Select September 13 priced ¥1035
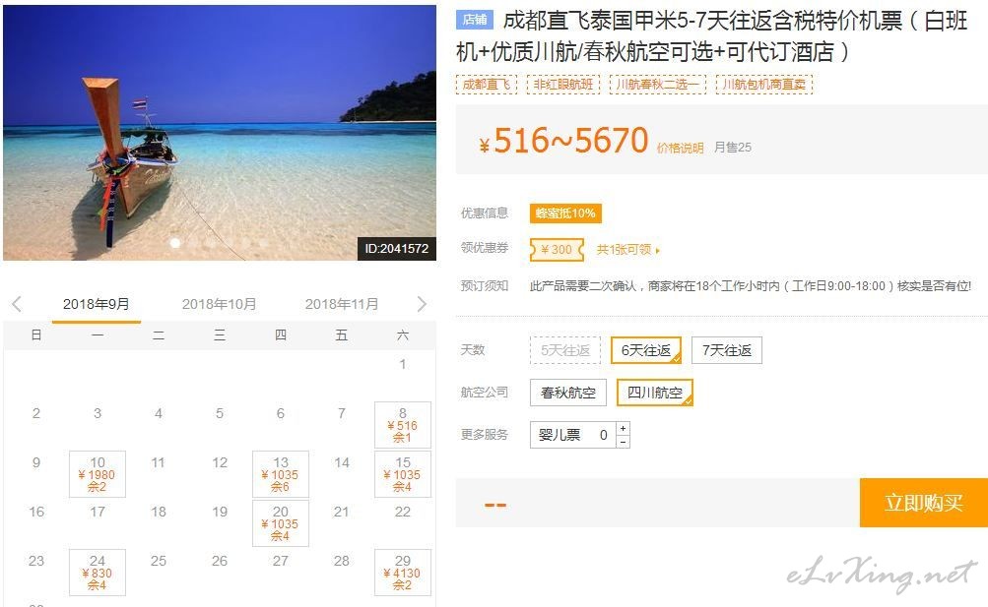 281,473
